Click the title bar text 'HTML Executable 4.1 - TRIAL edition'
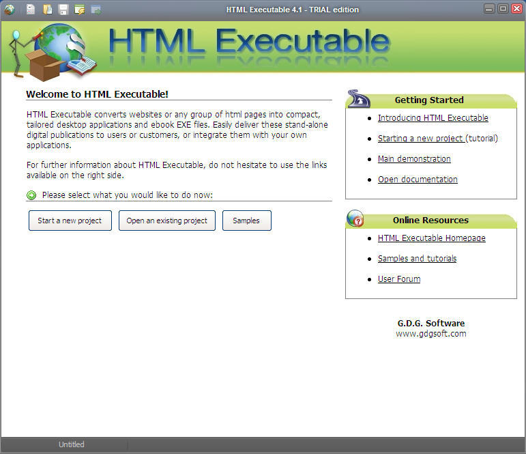Screen dimensions: 526x454 click(292, 10)
